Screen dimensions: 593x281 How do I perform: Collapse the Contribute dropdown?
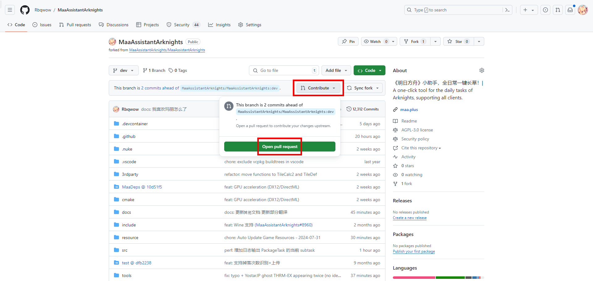click(318, 88)
